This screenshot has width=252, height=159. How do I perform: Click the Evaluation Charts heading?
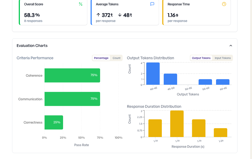[x=32, y=46]
